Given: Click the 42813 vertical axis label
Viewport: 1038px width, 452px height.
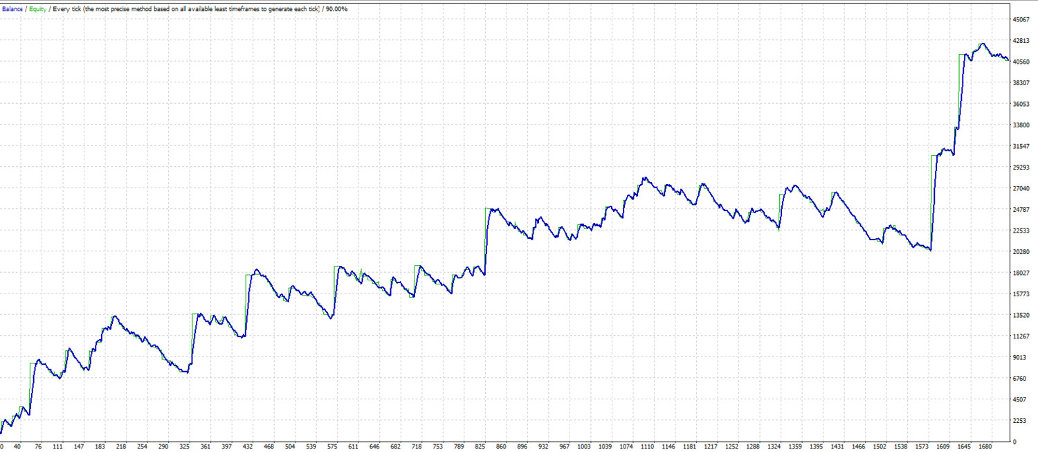Looking at the screenshot, I should 1021,41.
